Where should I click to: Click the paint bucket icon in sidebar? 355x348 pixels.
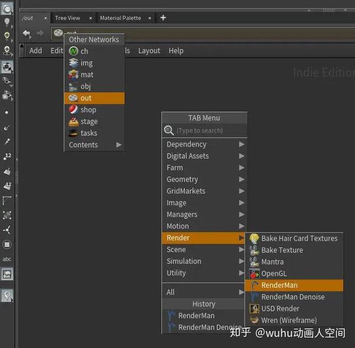[x=7, y=172]
